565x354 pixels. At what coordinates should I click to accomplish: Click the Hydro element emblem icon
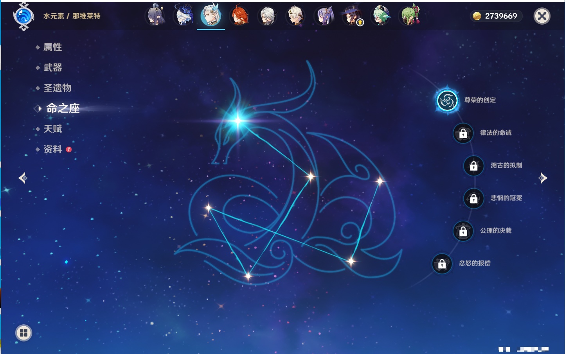click(23, 16)
